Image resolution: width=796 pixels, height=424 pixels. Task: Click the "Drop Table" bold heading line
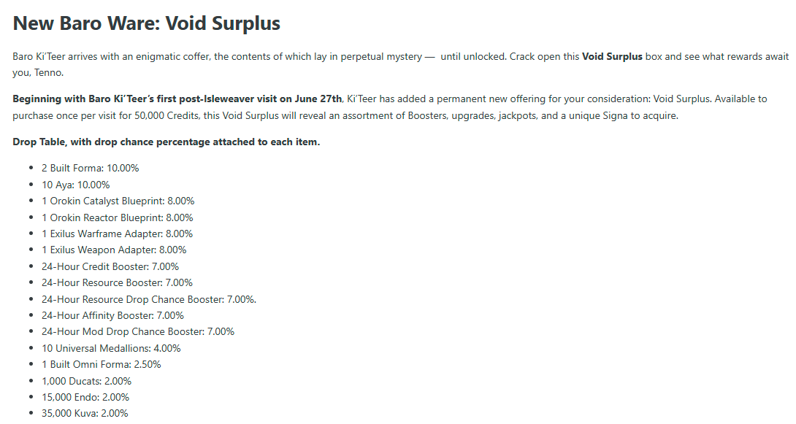coord(166,142)
